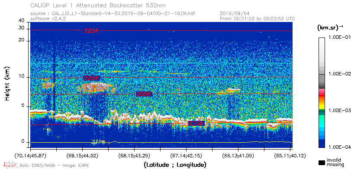Click the Height (km) axis title
Image resolution: width=351 pixels, height=169 pixels.
pyautogui.click(x=7, y=83)
